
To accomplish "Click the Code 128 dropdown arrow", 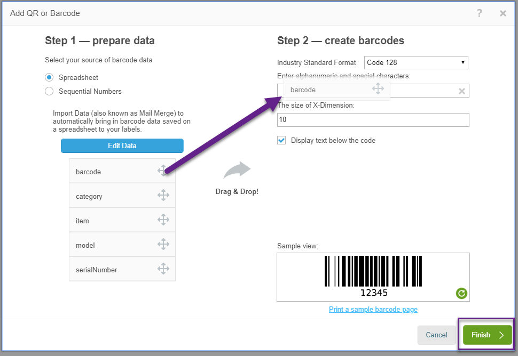I will click(463, 62).
